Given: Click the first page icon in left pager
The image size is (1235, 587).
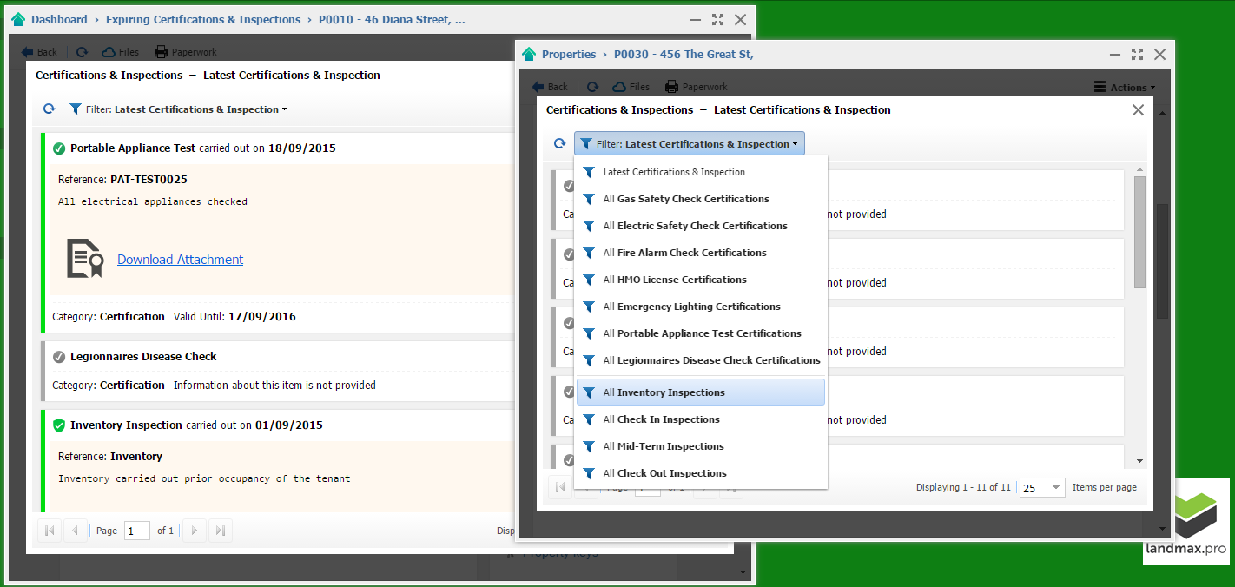Looking at the screenshot, I should pyautogui.click(x=50, y=531).
